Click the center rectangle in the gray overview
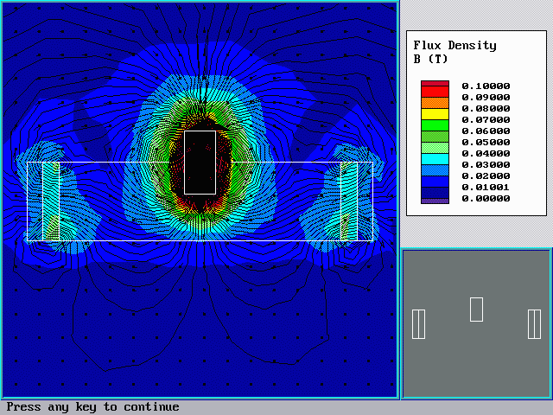Screen dimensions: 553x415 click(476, 310)
